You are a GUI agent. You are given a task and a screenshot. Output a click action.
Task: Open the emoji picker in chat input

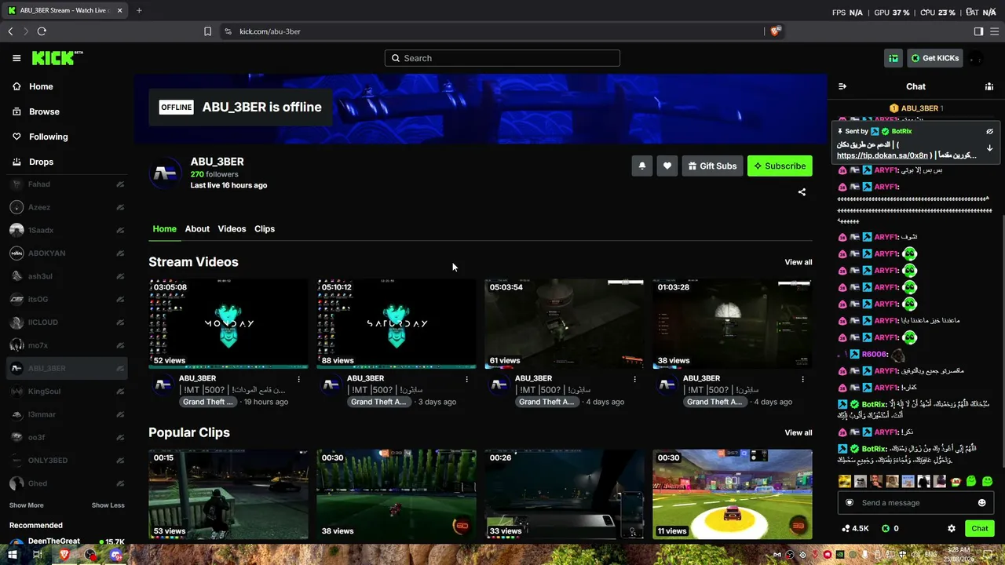tap(981, 503)
